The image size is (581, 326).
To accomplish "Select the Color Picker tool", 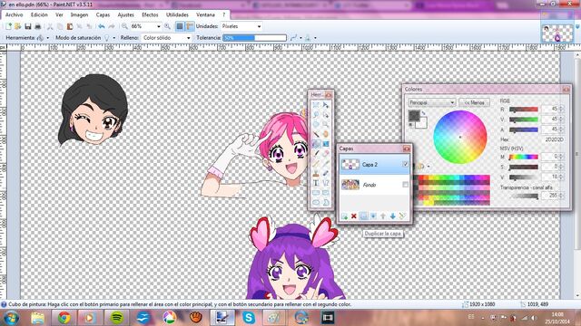I will click(325, 163).
